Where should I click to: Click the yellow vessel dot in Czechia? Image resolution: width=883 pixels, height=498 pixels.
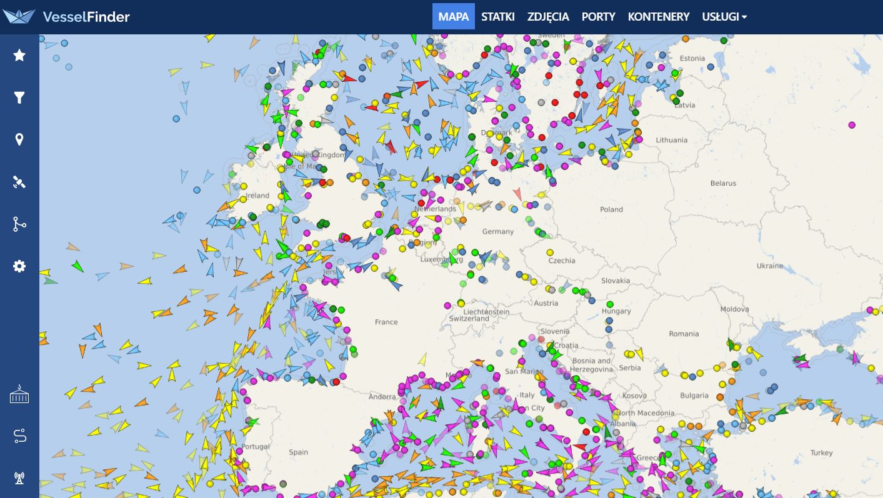click(x=551, y=252)
